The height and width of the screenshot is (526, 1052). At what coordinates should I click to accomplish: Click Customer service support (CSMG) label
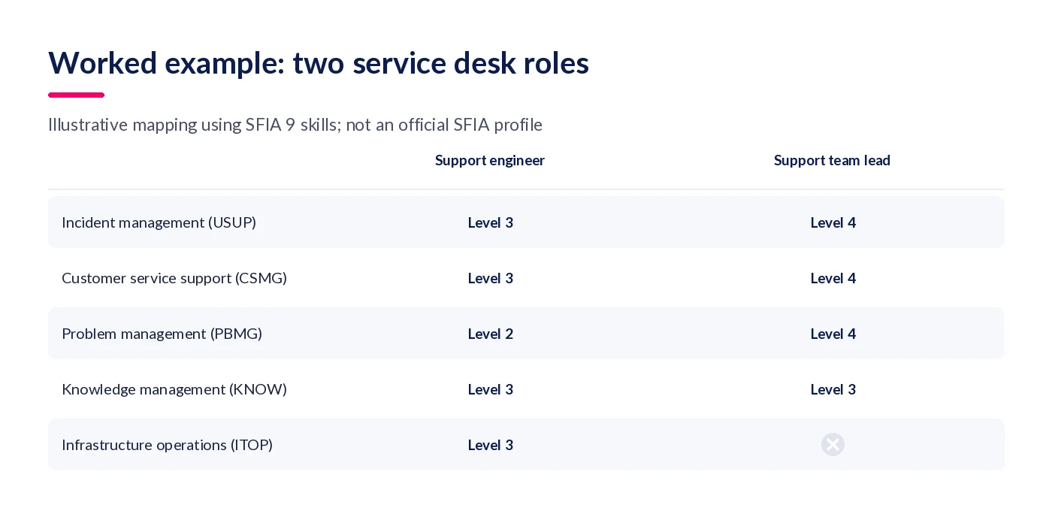[174, 278]
